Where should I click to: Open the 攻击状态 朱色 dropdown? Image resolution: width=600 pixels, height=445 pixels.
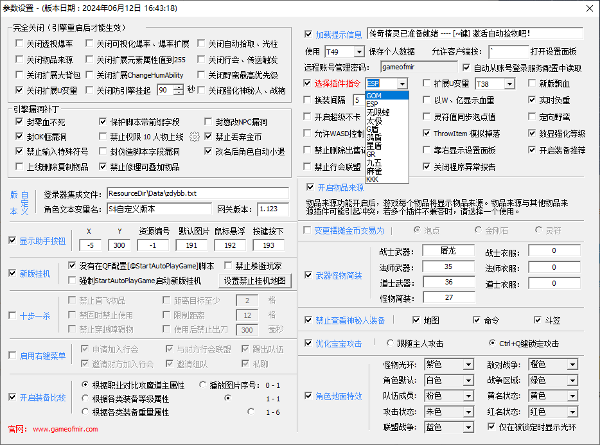point(468,412)
